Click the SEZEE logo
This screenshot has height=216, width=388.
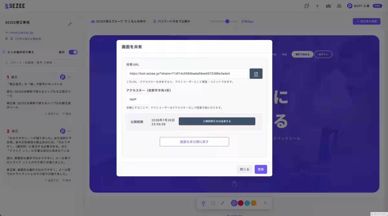(15, 6)
